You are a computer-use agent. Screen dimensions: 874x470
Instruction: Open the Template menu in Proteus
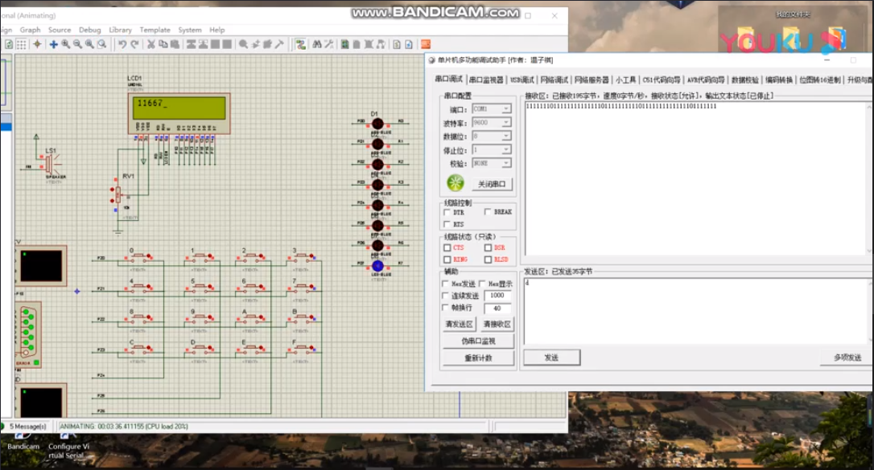(155, 30)
